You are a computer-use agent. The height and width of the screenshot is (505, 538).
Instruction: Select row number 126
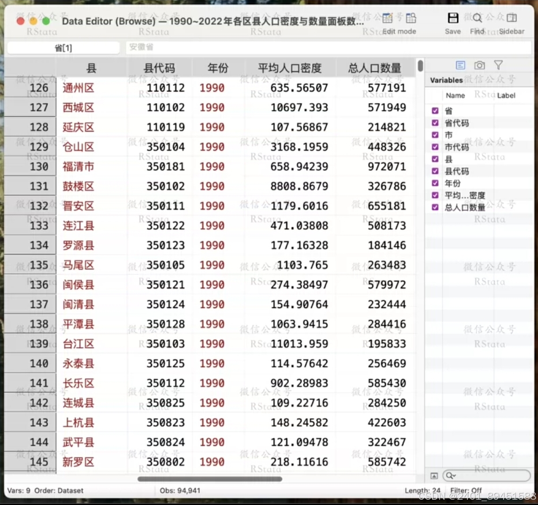(30, 88)
